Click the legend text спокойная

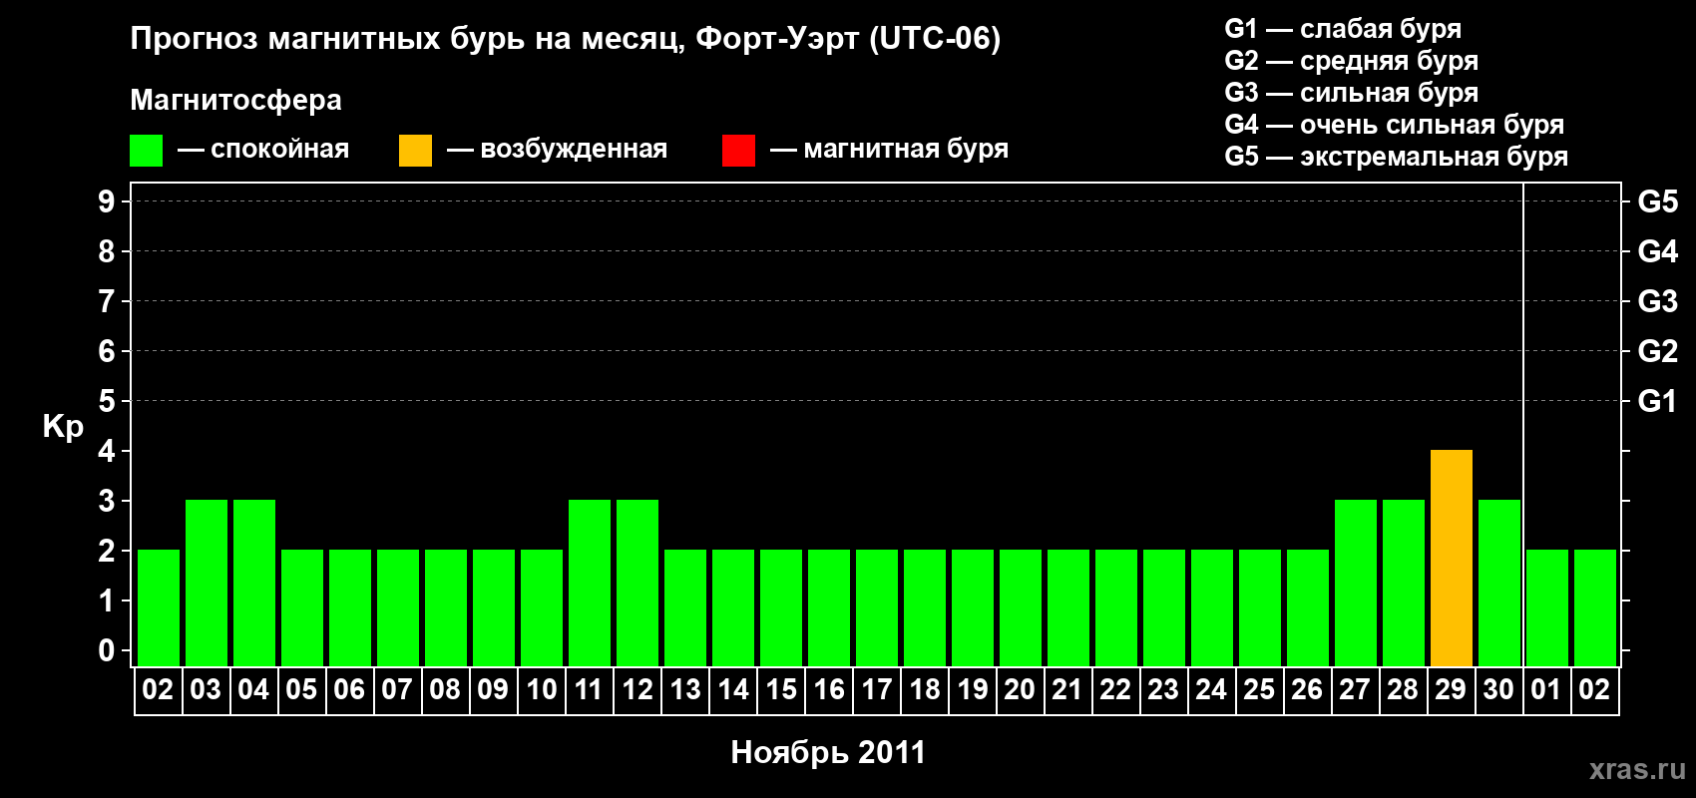tap(280, 150)
